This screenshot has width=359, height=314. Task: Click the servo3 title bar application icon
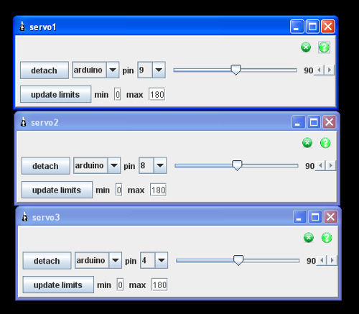(x=24, y=217)
